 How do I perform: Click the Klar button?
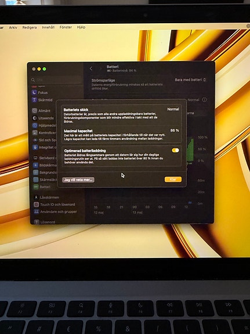[x=173, y=179]
